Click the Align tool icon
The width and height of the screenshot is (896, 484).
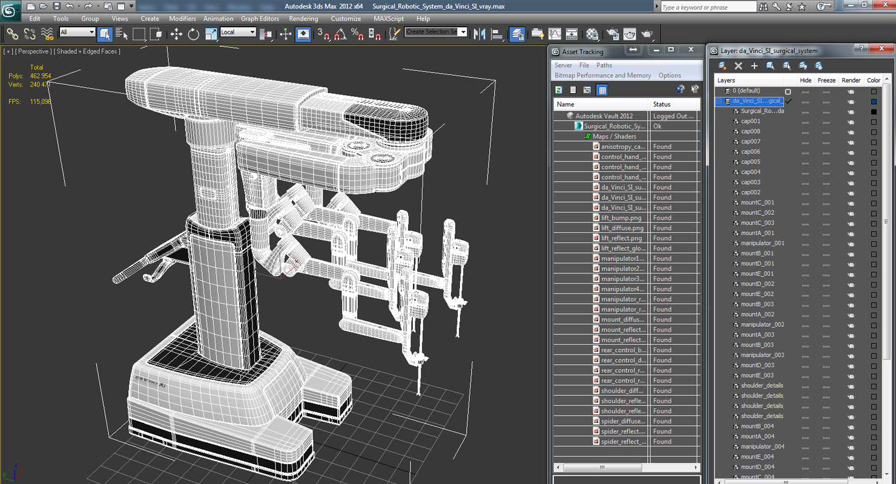point(497,34)
